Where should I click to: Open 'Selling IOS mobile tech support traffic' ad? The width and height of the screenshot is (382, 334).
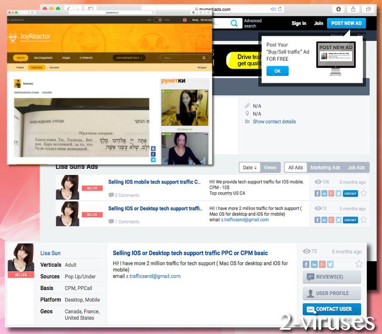pyautogui.click(x=154, y=182)
